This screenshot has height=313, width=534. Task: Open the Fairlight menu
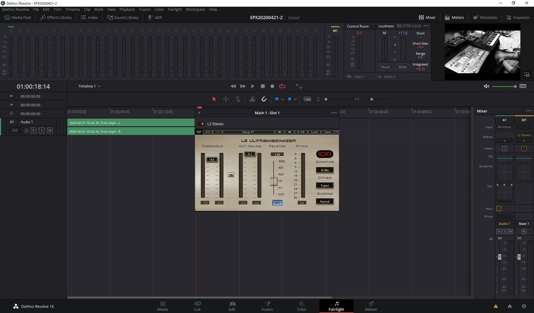tap(175, 9)
